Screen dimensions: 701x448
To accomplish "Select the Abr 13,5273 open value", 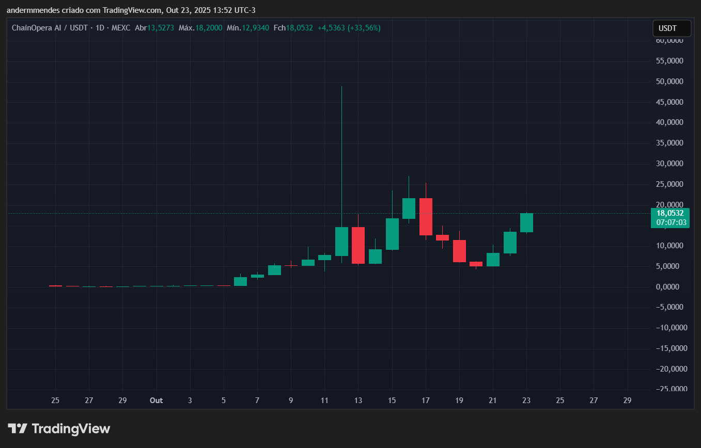I will pyautogui.click(x=155, y=28).
